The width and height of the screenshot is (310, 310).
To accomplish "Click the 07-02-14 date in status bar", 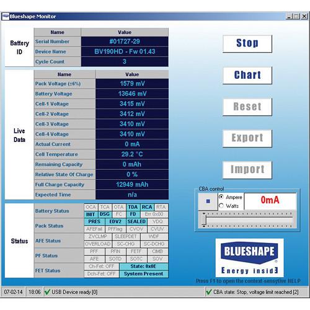I will tap(13, 292).
